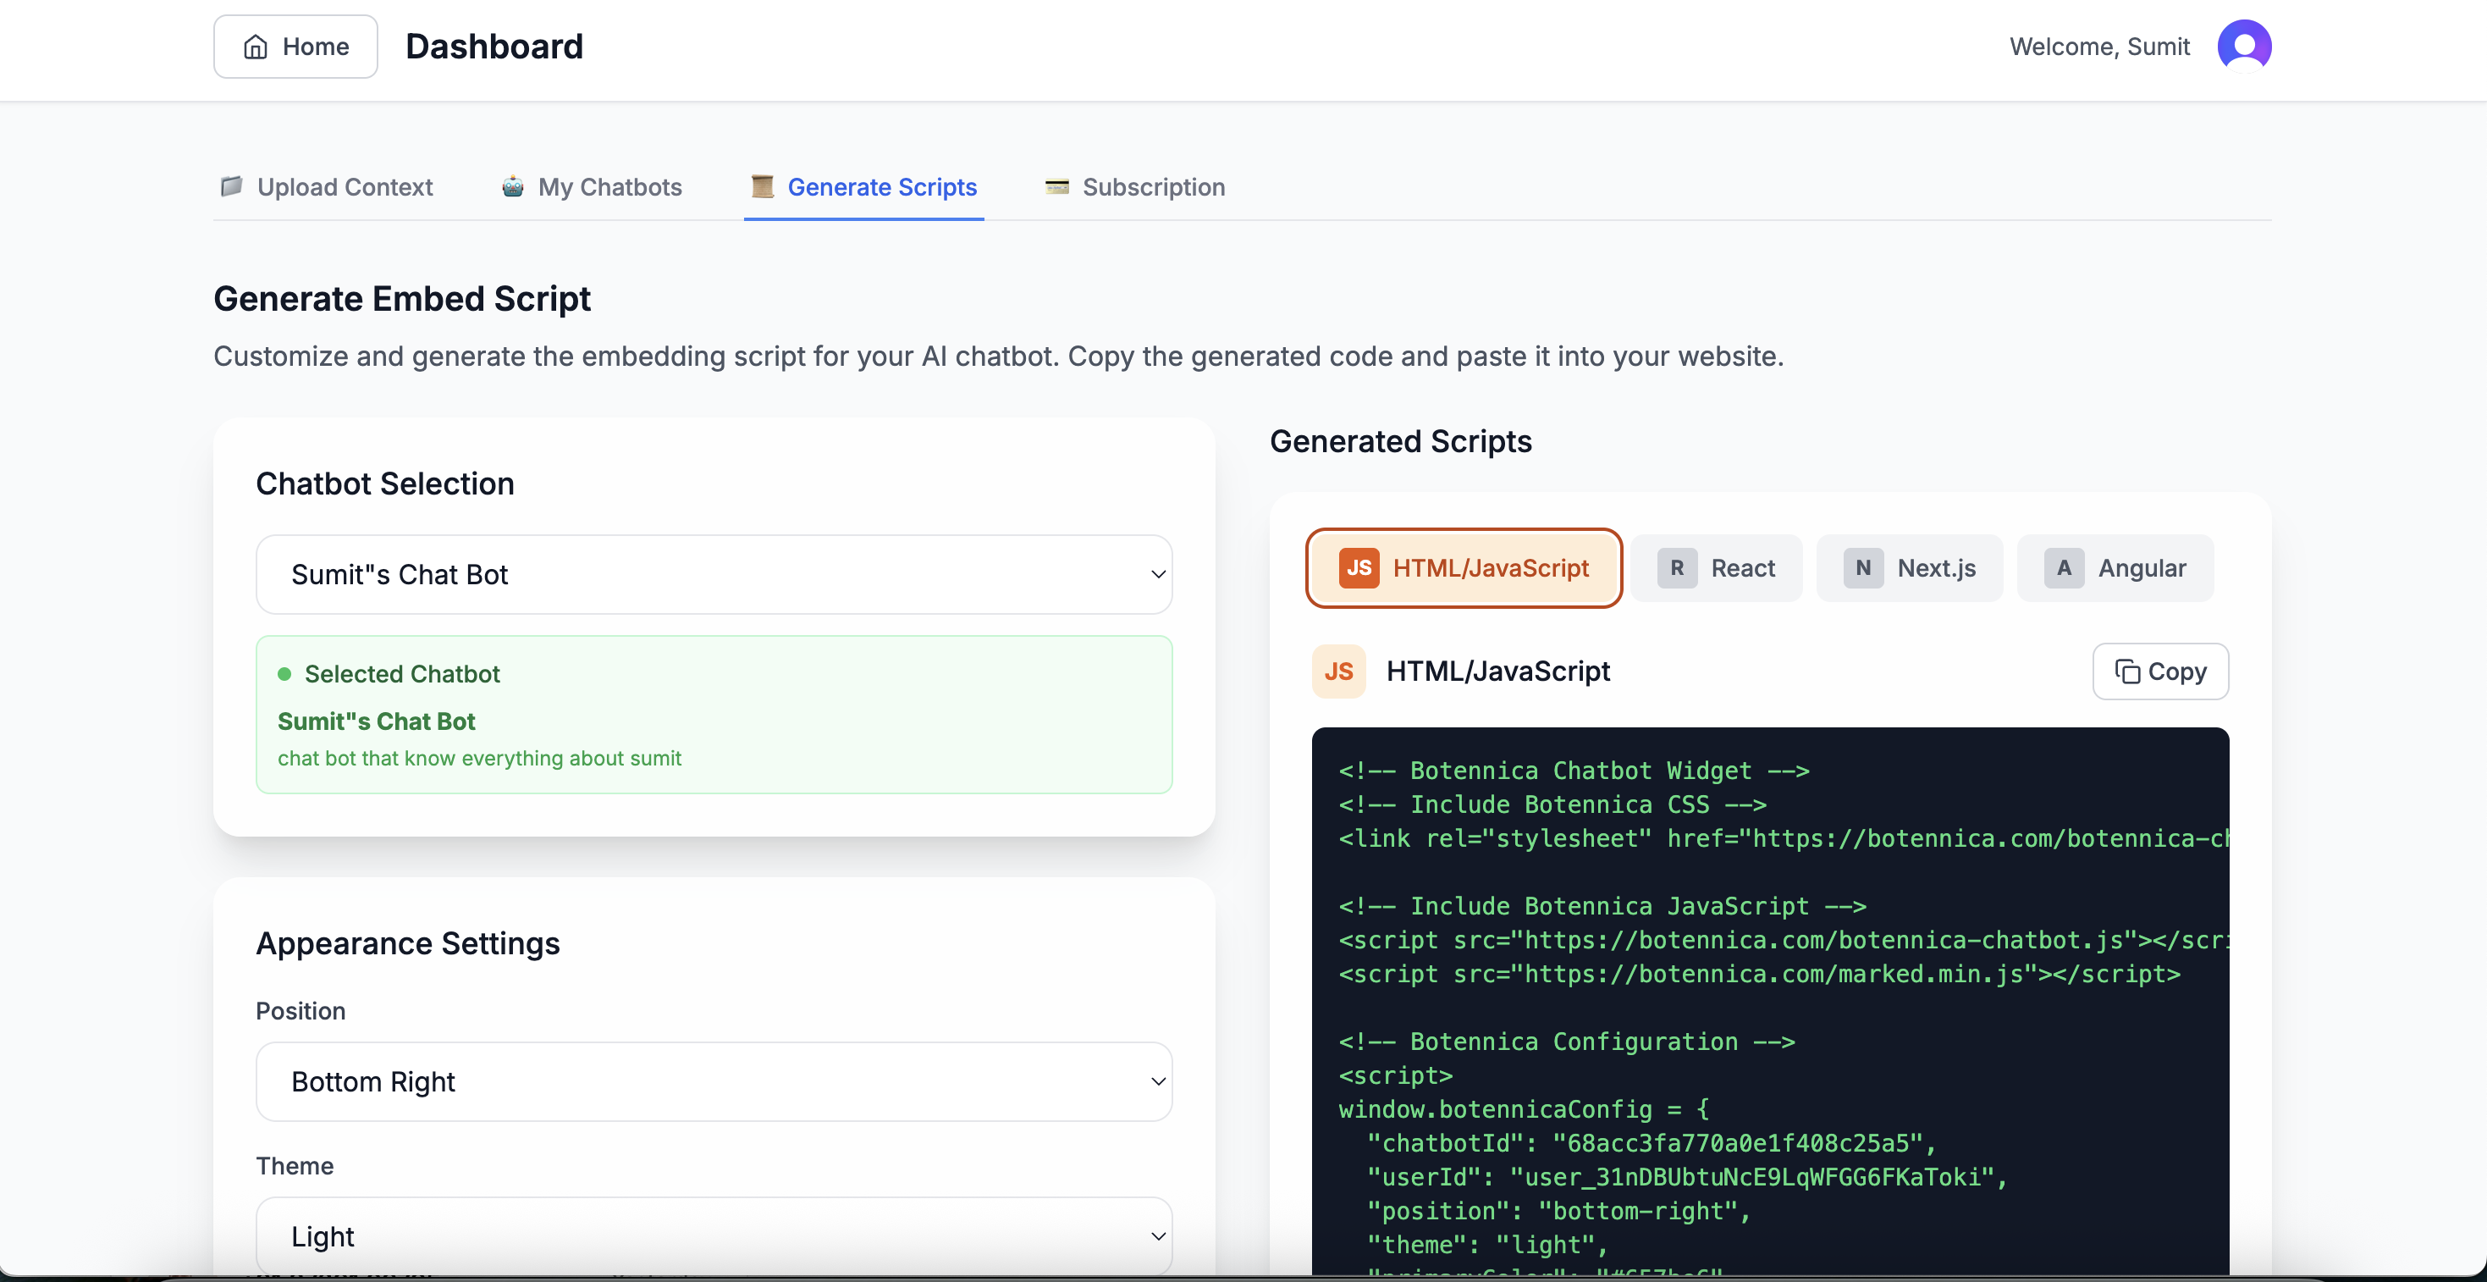Image resolution: width=2487 pixels, height=1282 pixels.
Task: Click the N badge in Next.js tab
Action: tap(1863, 568)
